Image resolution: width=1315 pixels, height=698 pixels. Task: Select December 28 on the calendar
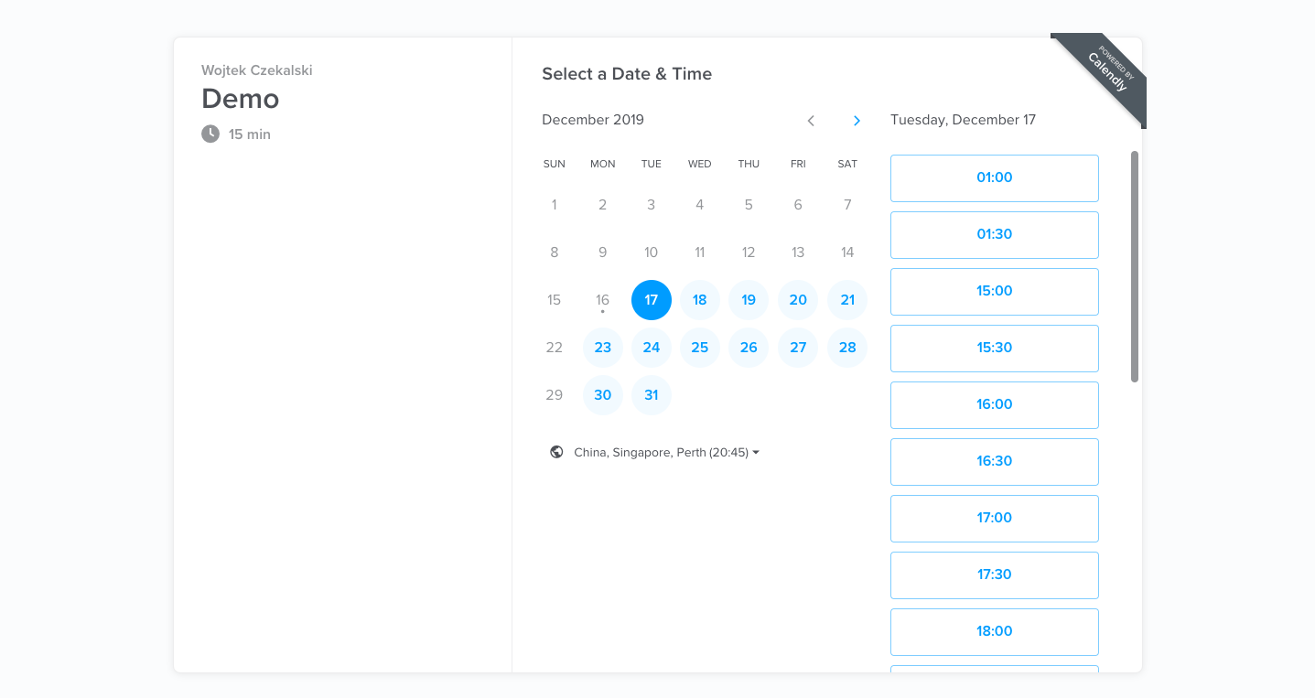(847, 348)
